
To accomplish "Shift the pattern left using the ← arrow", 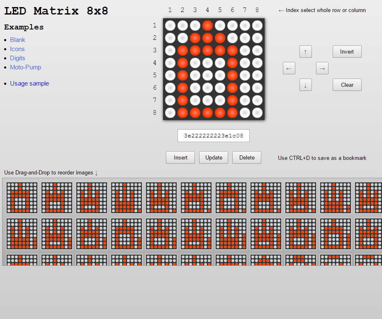I will click(x=289, y=68).
